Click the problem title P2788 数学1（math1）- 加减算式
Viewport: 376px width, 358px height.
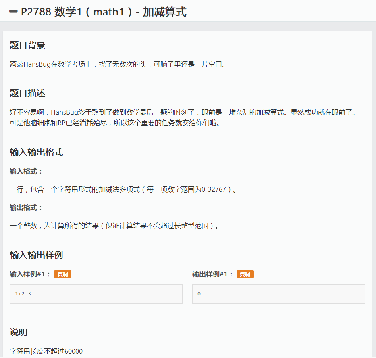point(104,12)
